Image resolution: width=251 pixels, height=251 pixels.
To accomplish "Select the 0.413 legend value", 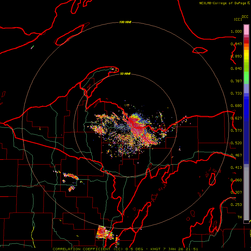I will 236,168.
